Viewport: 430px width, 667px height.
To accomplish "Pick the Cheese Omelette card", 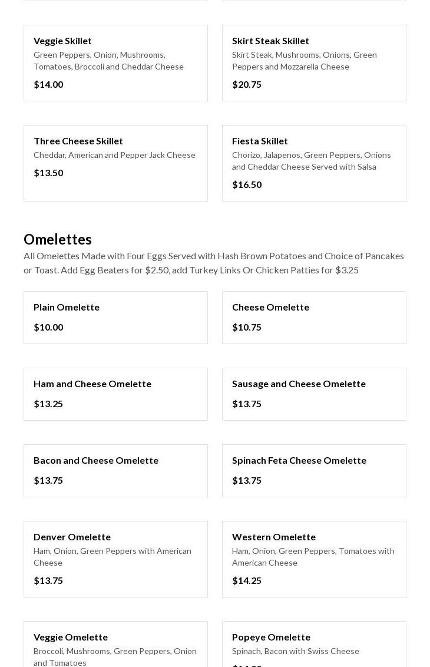I will 314,317.
